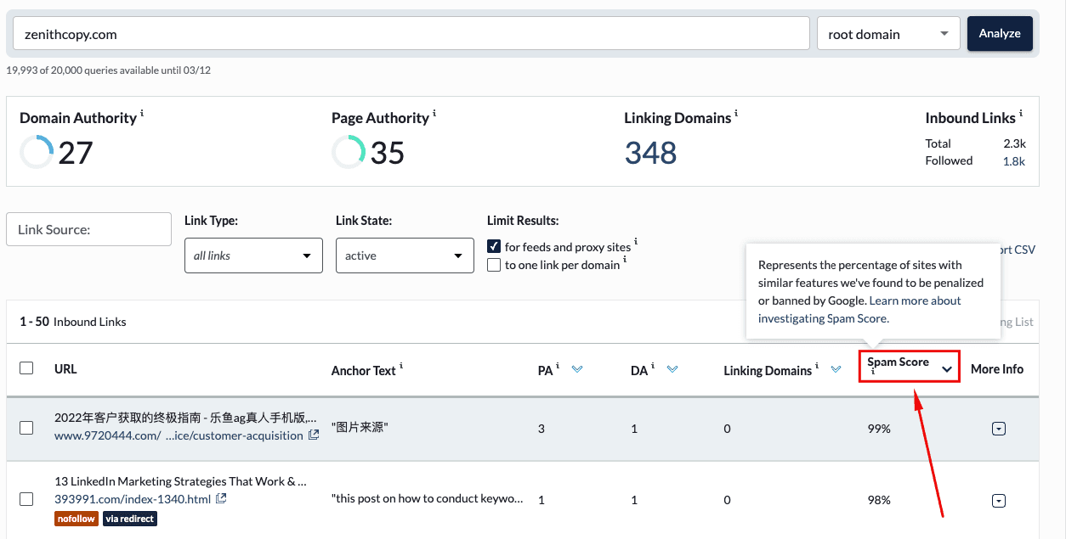Enable 'to one link per domain' checkbox
Screen dimensions: 1066x539
(x=494, y=265)
